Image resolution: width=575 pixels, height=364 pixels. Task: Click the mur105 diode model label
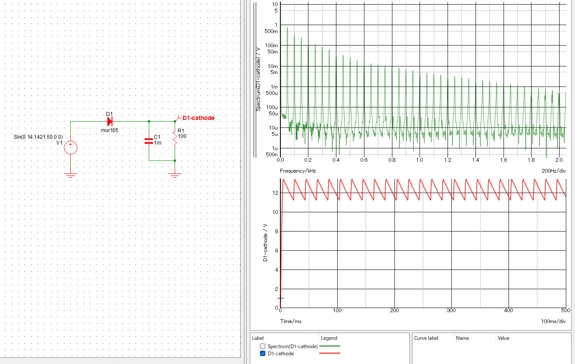tap(109, 130)
